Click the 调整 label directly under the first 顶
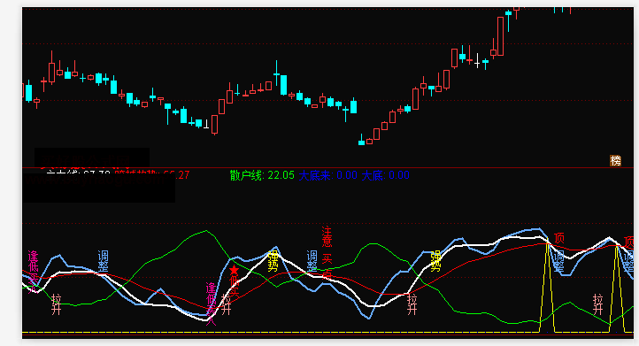 point(558,261)
